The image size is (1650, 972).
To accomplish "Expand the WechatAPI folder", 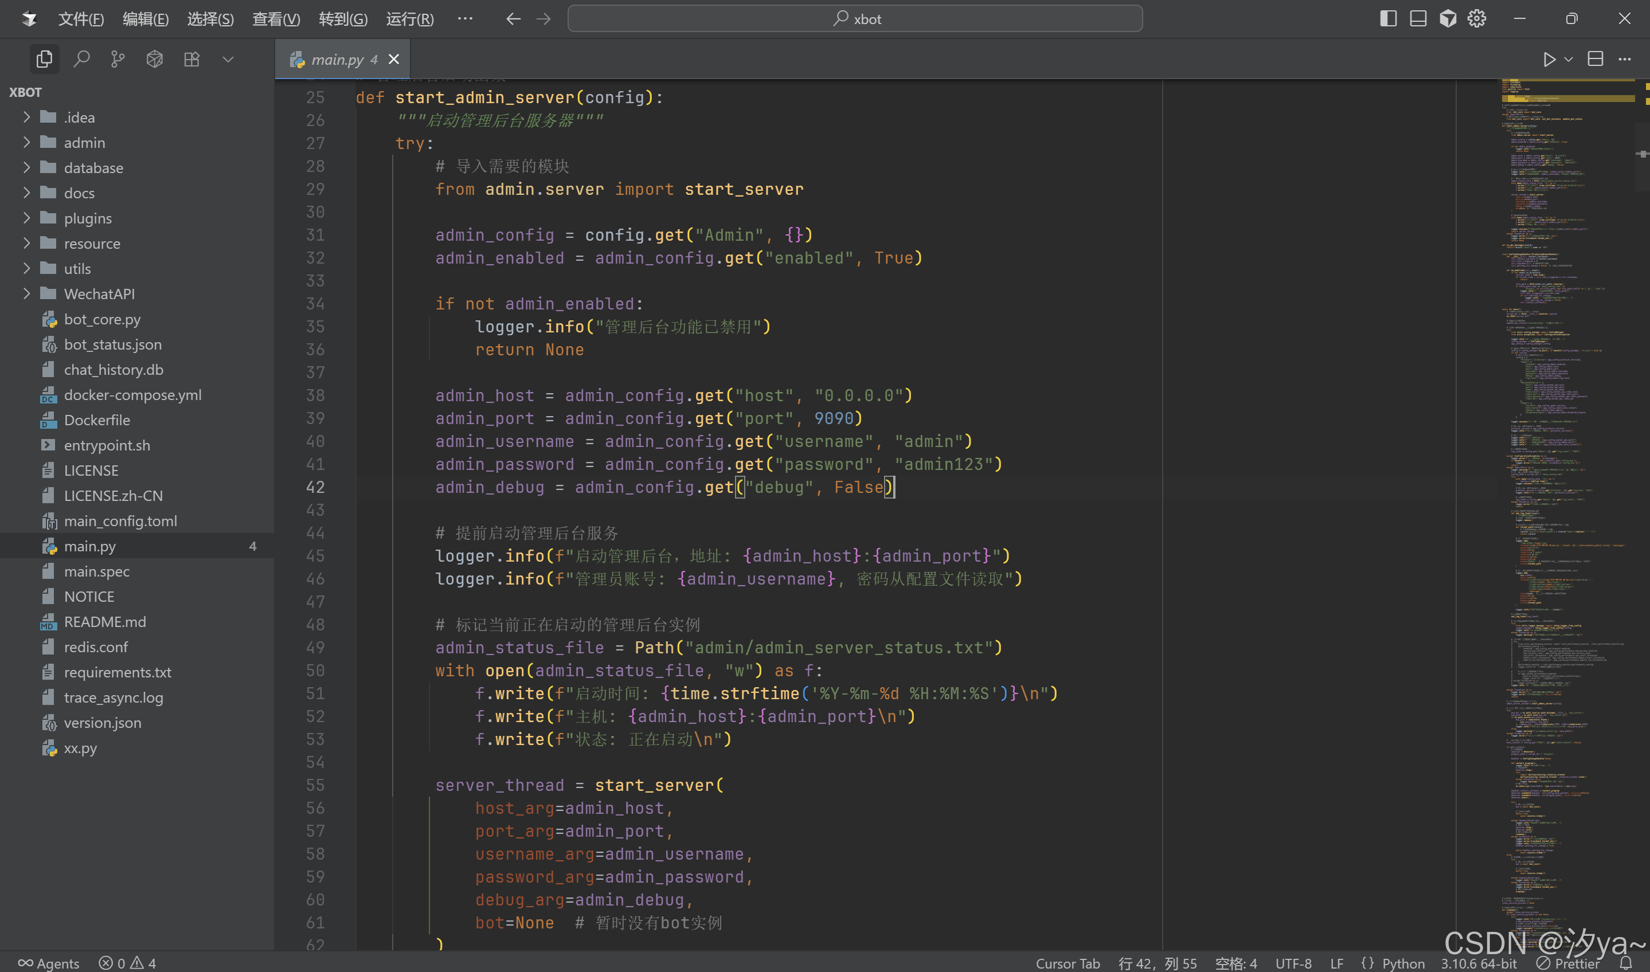I will click(x=137, y=294).
